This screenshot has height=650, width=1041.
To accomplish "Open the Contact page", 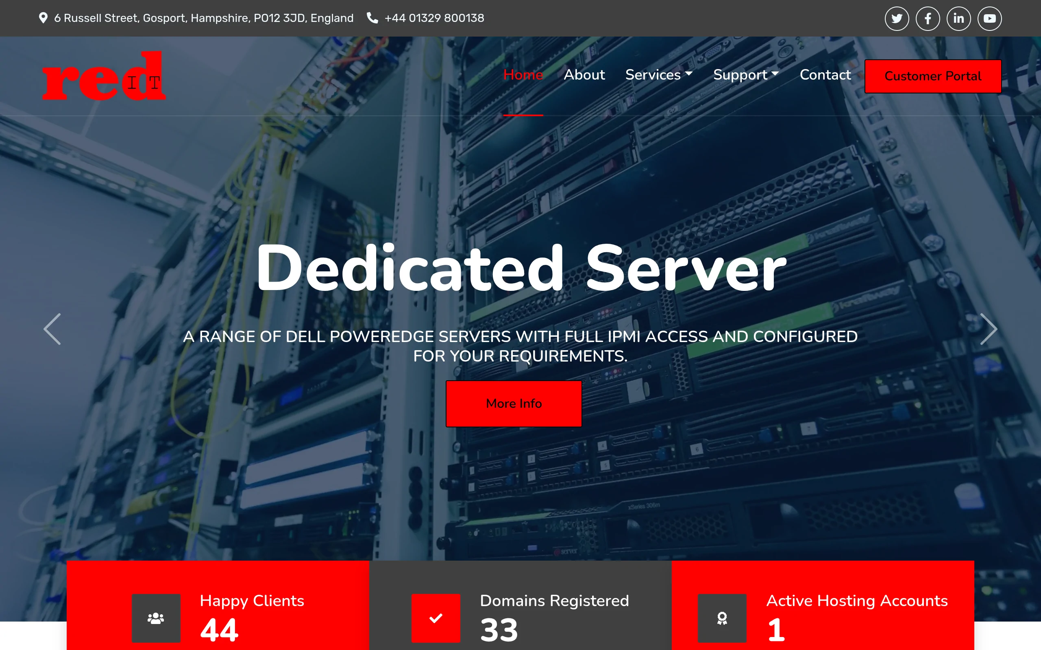I will [x=825, y=75].
